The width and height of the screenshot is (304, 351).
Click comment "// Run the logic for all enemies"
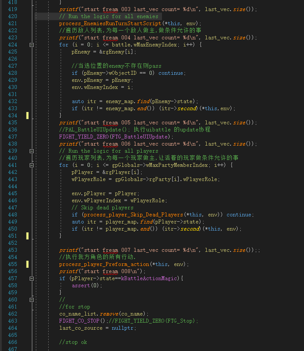pyautogui.click(x=108, y=16)
